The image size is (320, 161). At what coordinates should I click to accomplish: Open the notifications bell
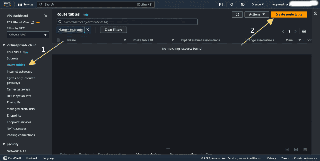tap(232, 4)
